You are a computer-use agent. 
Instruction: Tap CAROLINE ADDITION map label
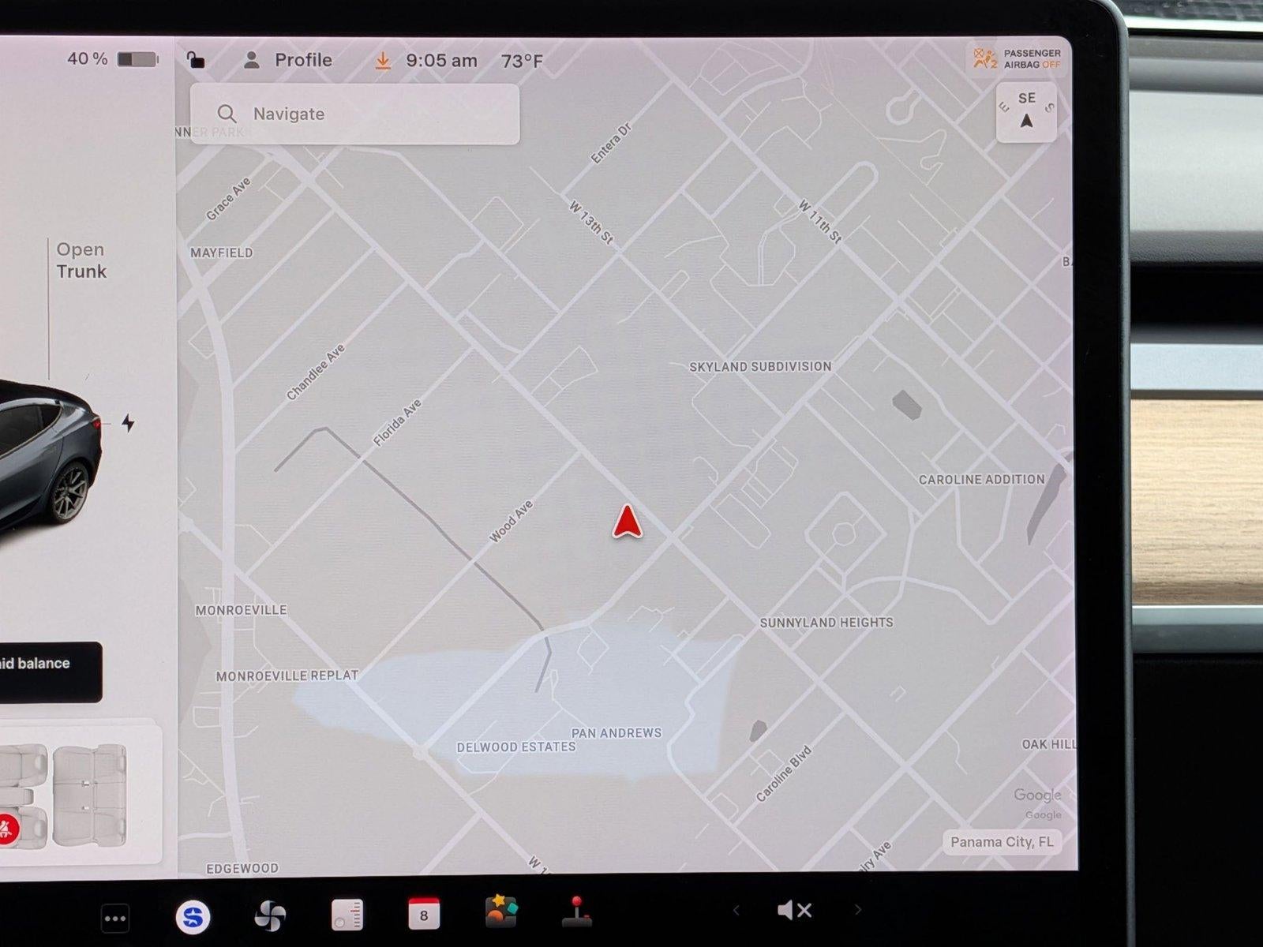pos(981,479)
